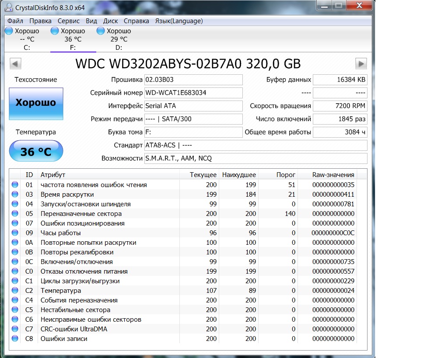Open the Сервис menu

click(69, 21)
